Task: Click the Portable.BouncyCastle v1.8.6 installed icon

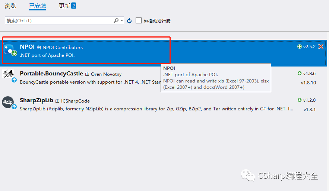Action: pyautogui.click(x=300, y=73)
